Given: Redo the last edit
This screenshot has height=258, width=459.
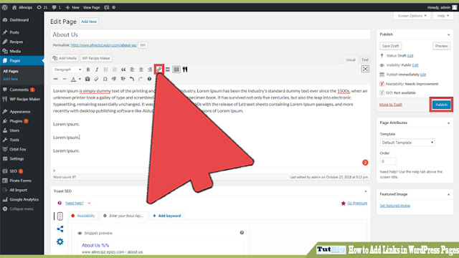Looking at the screenshot, I should click(141, 79).
